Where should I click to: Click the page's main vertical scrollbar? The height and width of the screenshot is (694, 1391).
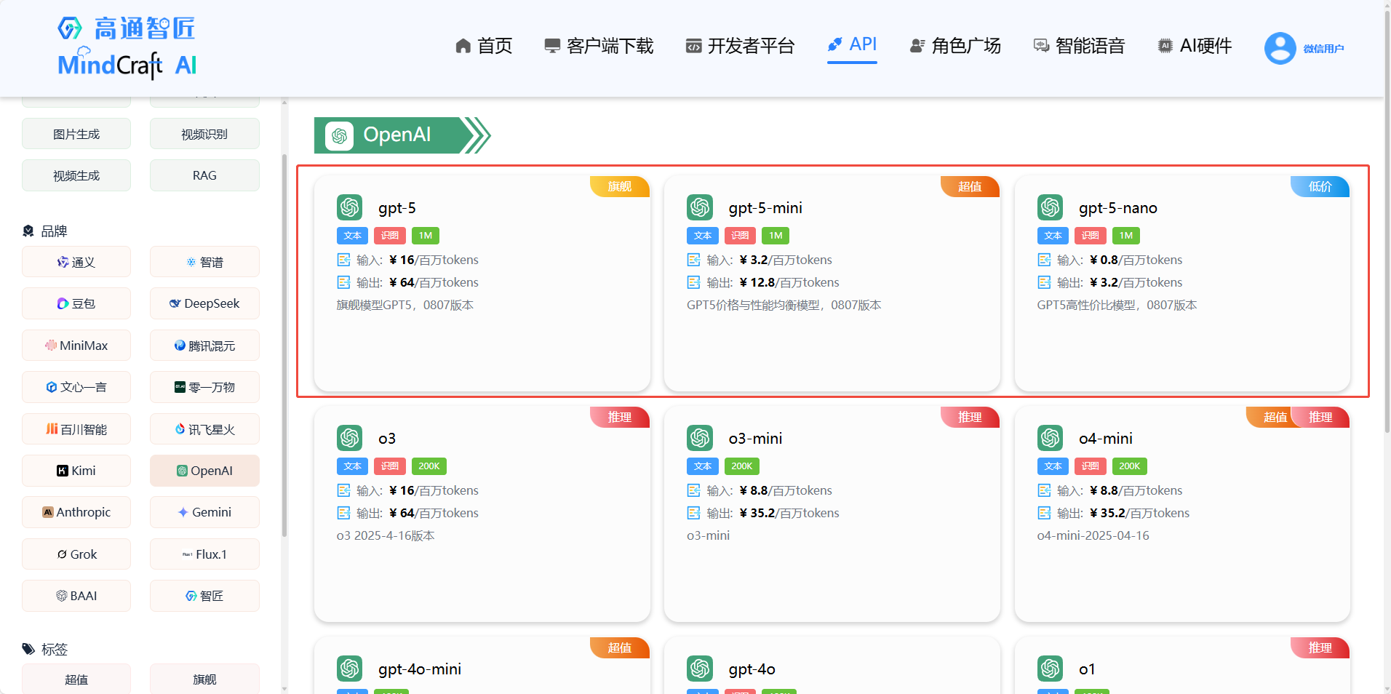pyautogui.click(x=1387, y=223)
